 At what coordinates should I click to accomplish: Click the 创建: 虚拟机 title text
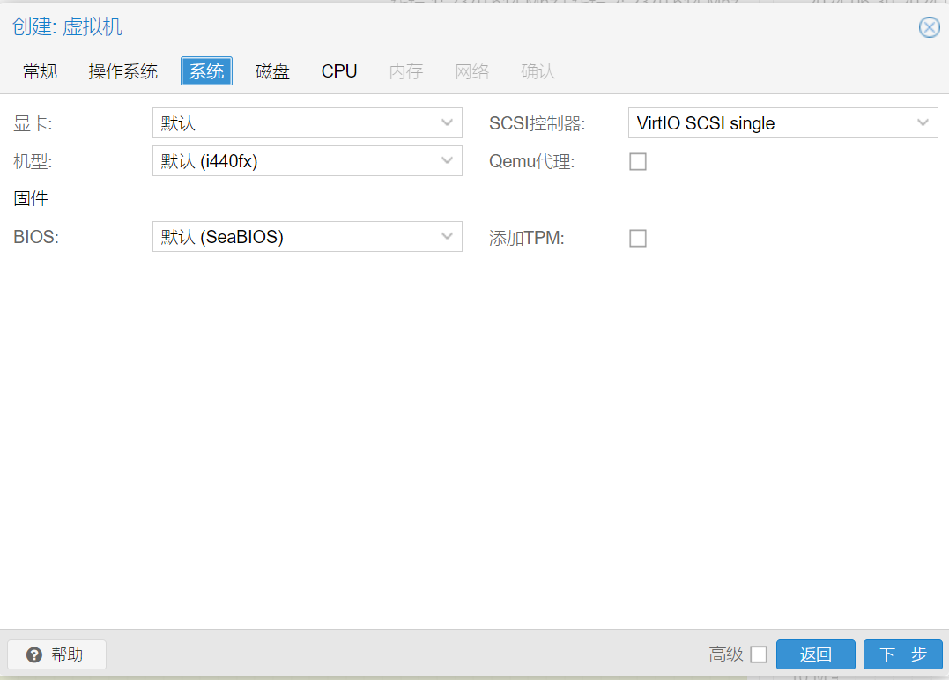pyautogui.click(x=67, y=26)
